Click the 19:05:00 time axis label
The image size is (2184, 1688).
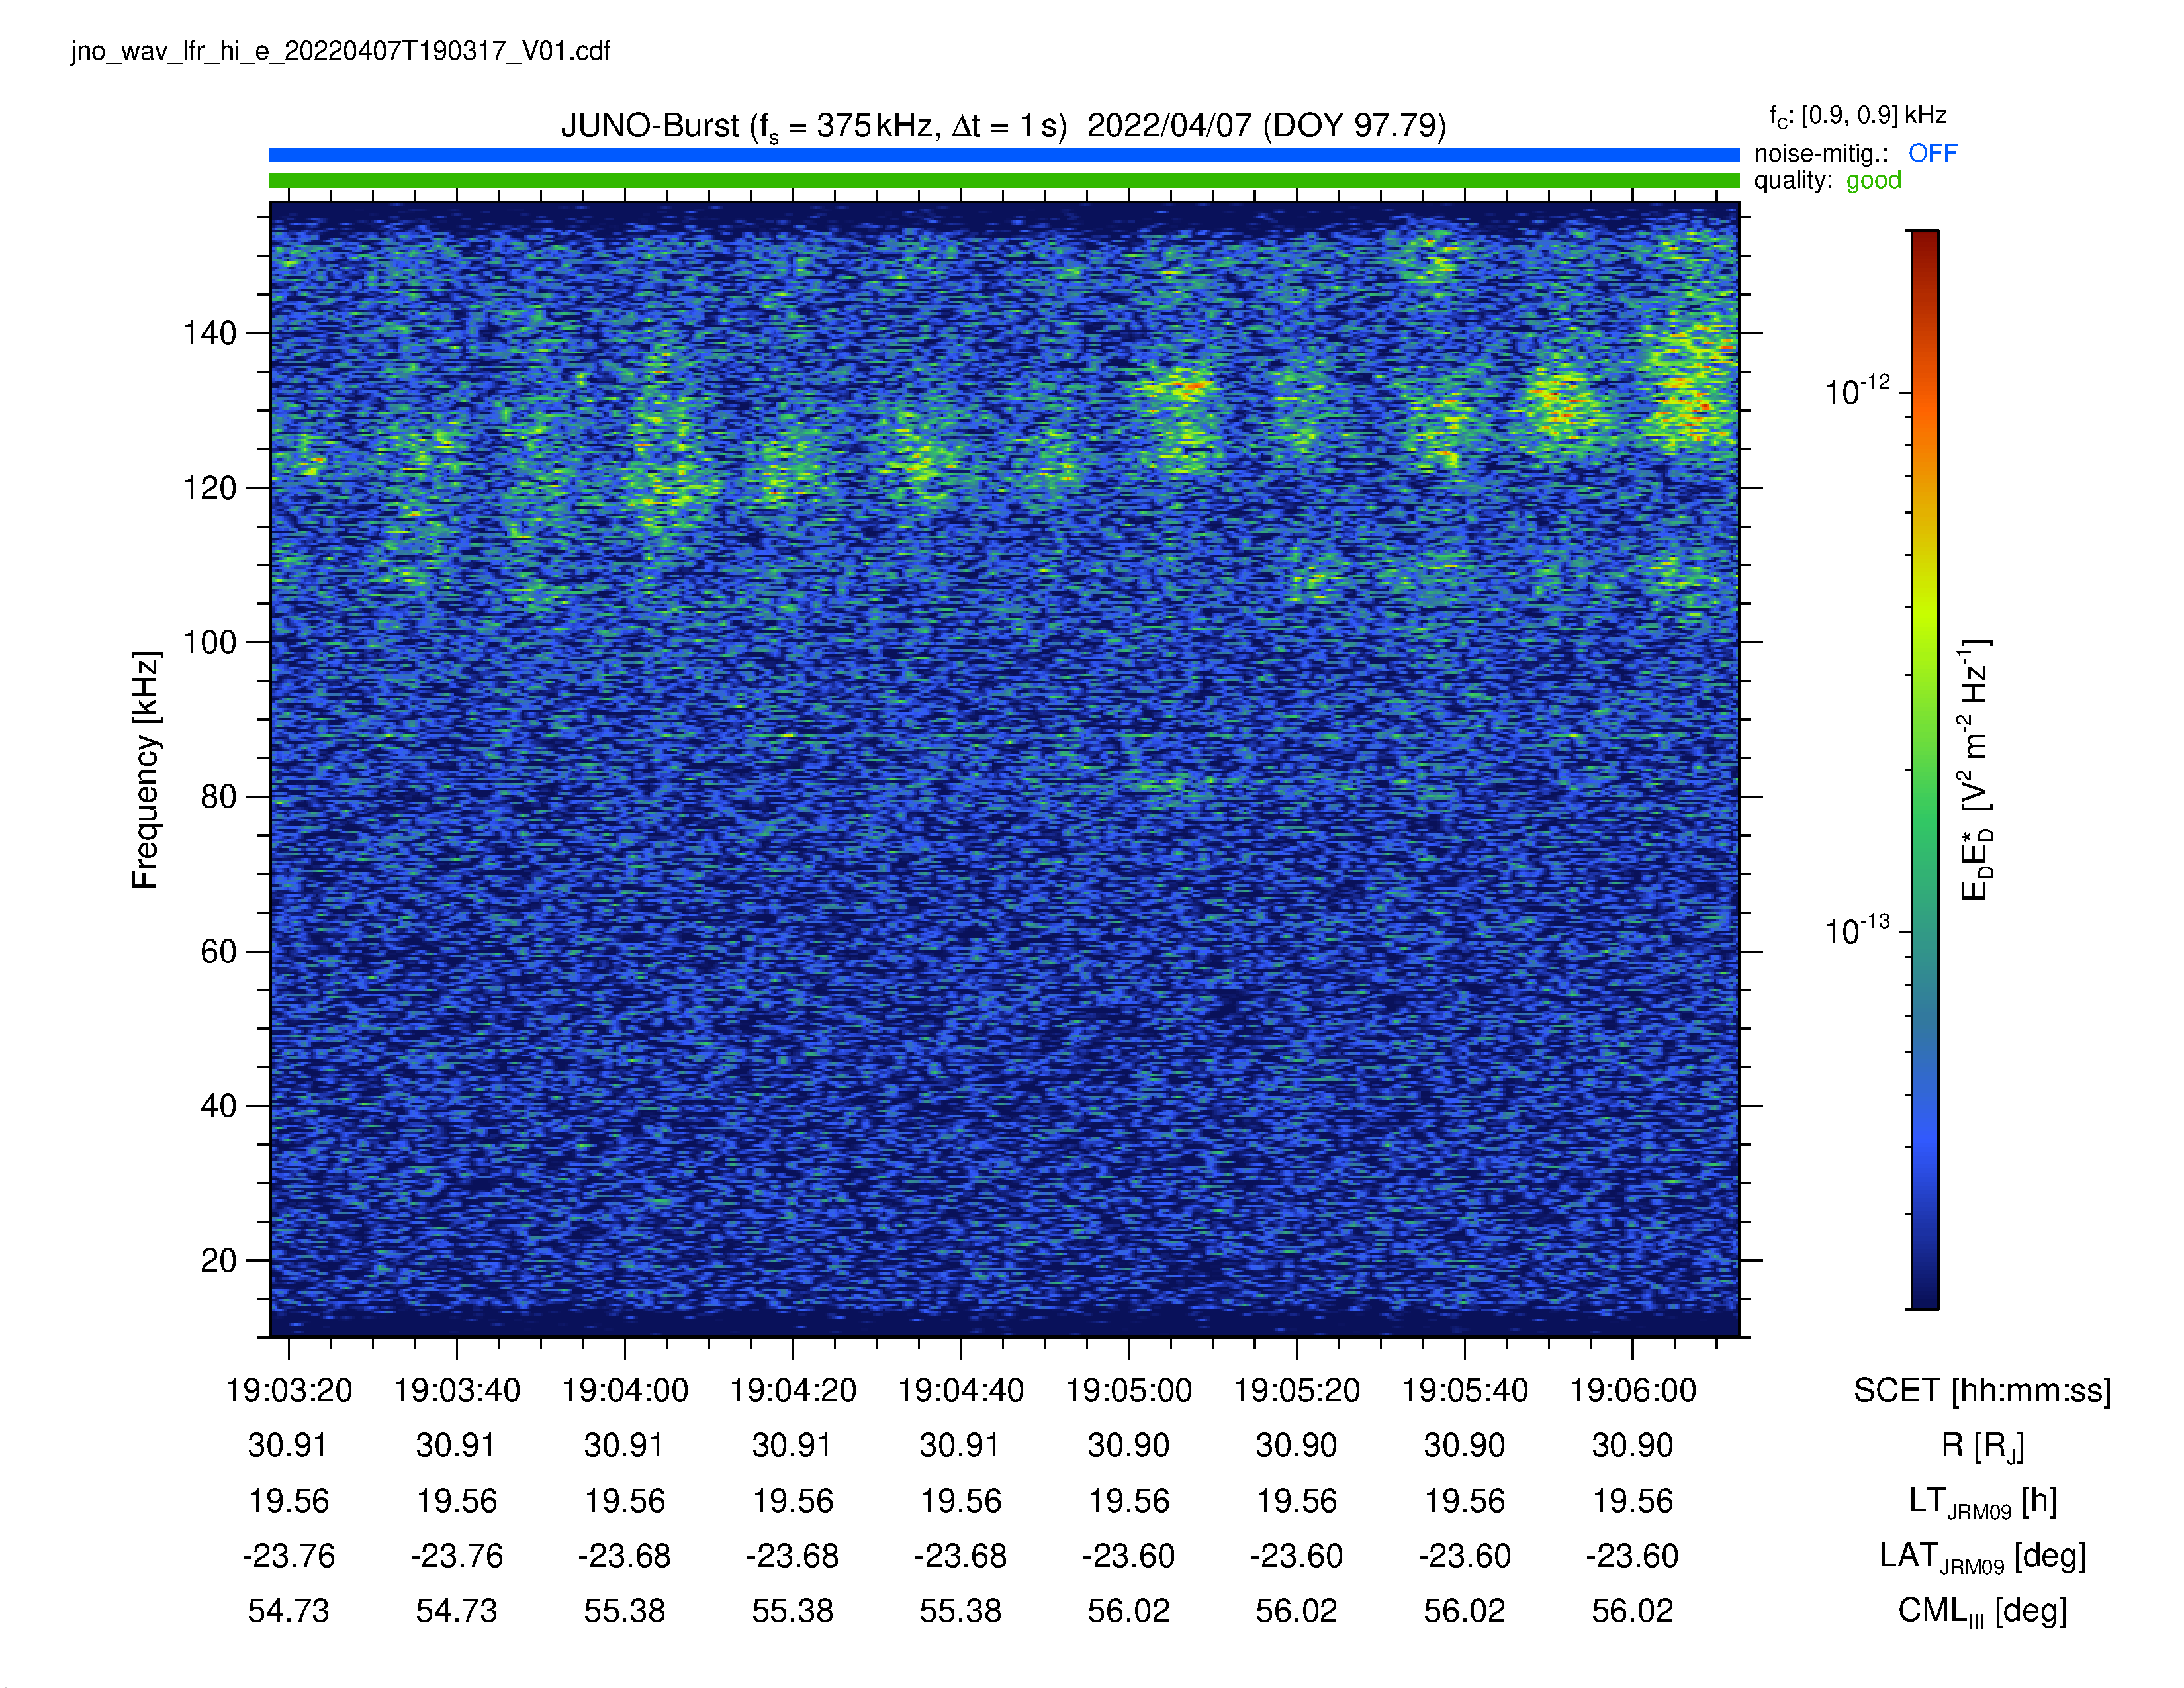pos(1128,1390)
